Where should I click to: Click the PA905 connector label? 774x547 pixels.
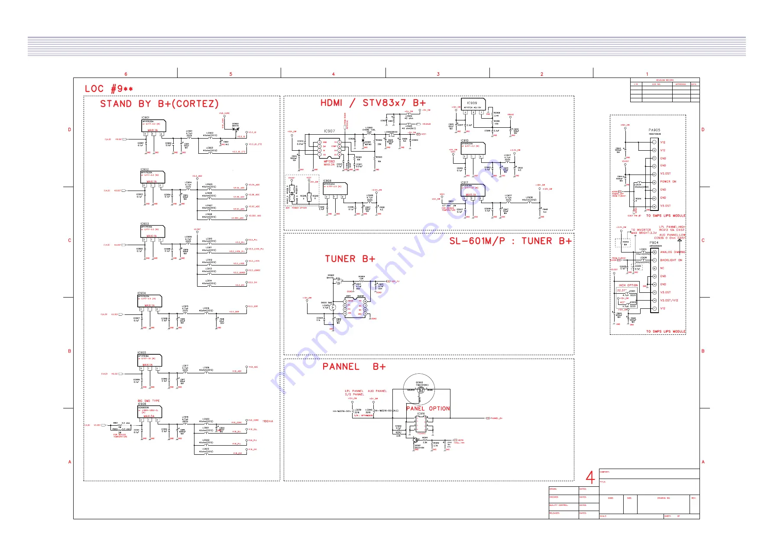654,130
